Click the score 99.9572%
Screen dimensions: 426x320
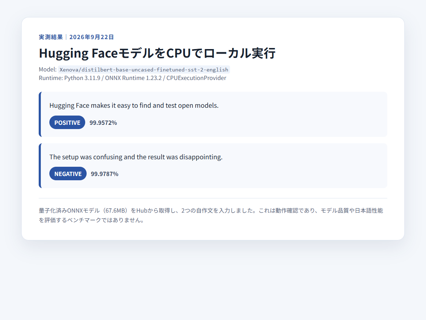pyautogui.click(x=103, y=123)
